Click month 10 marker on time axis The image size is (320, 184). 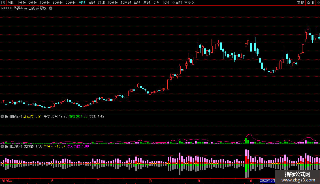coord(250,181)
